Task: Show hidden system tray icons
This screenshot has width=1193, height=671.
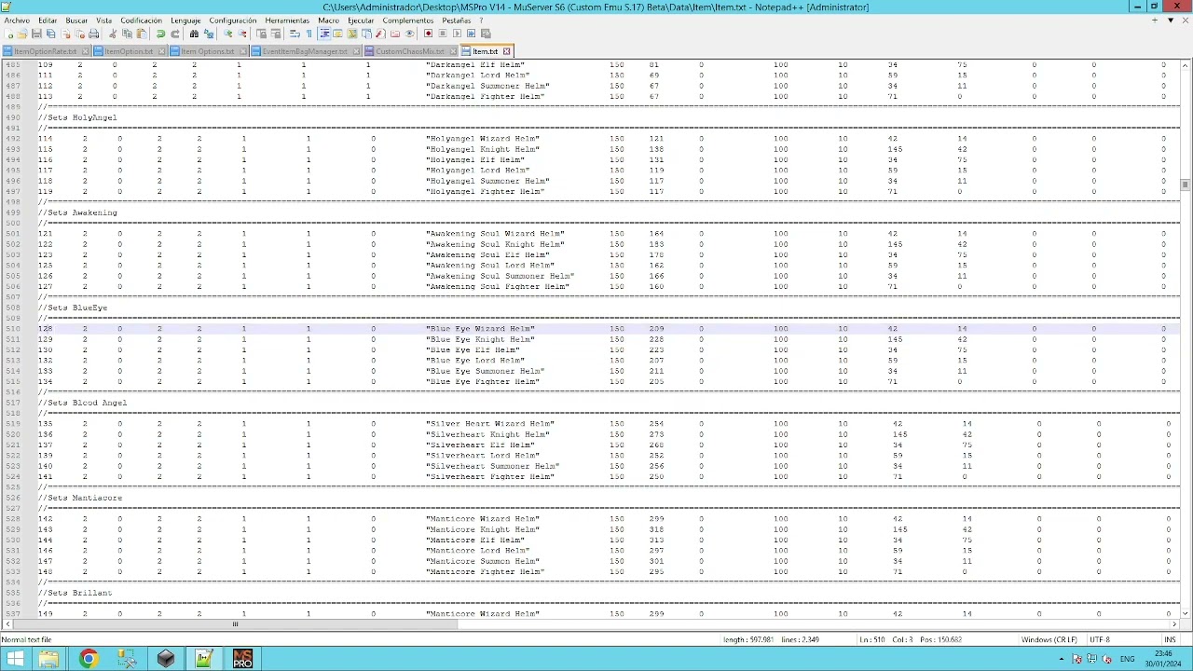Action: 1063,659
